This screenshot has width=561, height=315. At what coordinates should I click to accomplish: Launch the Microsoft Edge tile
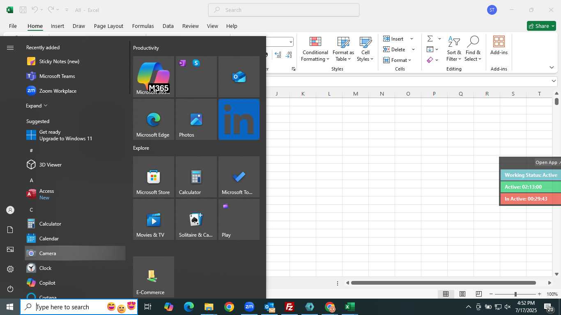(x=154, y=119)
